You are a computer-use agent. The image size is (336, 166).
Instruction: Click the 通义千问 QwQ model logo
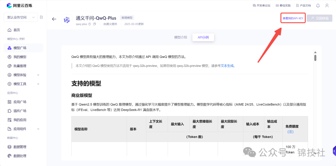(x=67, y=20)
